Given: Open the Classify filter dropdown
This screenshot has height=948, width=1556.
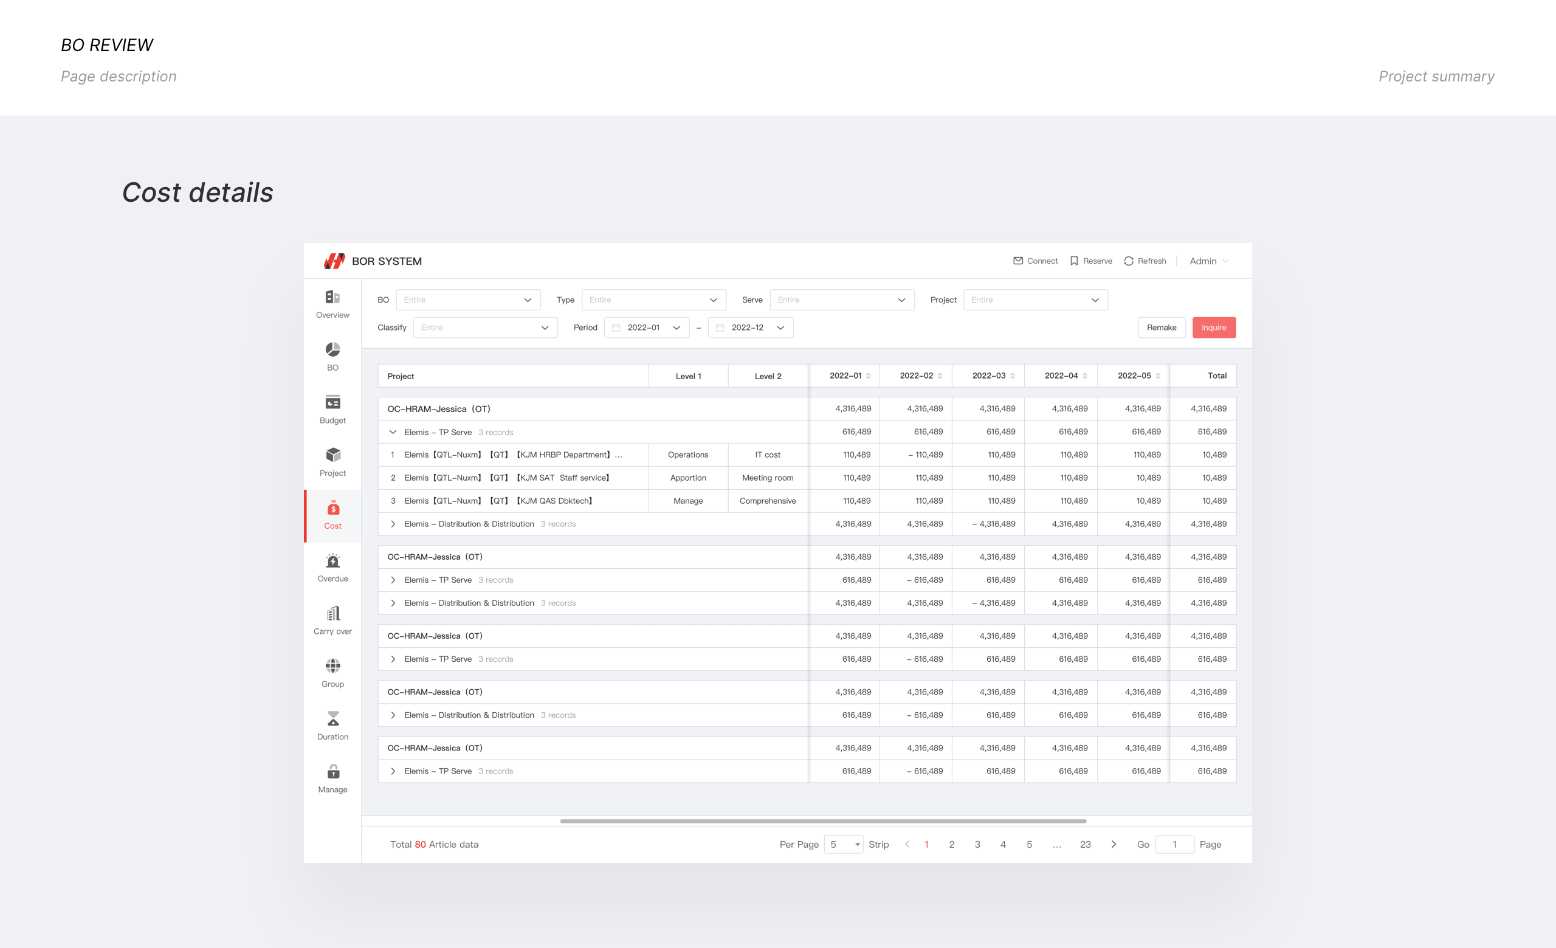Looking at the screenshot, I should pyautogui.click(x=485, y=328).
